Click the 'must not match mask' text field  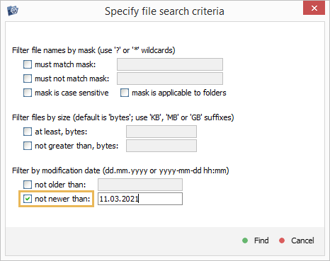pos(170,79)
